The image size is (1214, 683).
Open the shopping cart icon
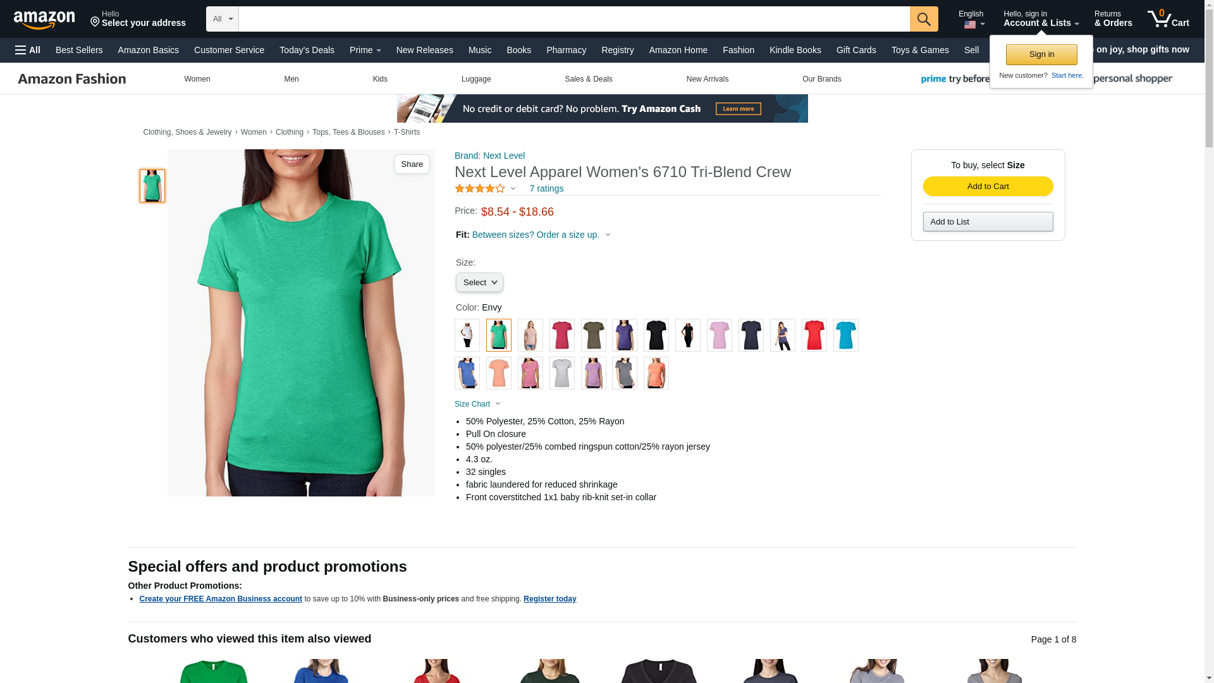click(1168, 18)
